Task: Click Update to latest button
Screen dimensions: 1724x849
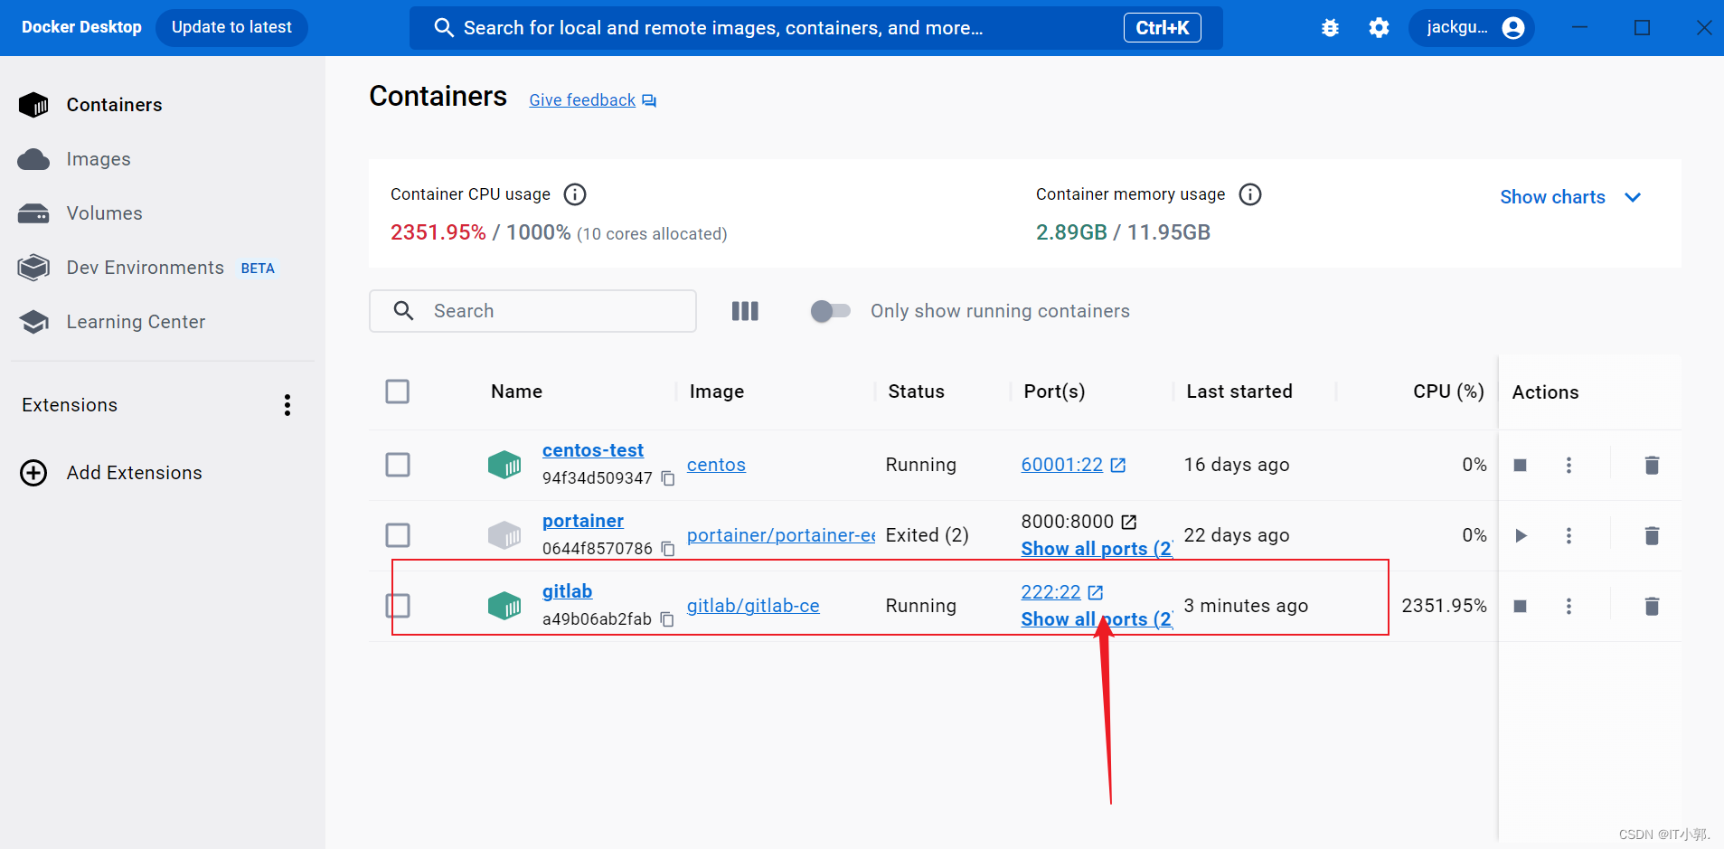Action: [231, 27]
